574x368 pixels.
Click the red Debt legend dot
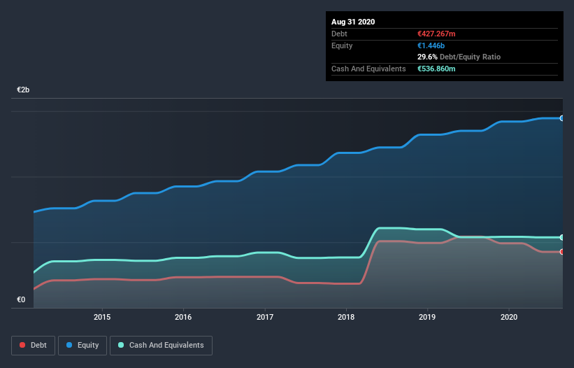pyautogui.click(x=22, y=345)
